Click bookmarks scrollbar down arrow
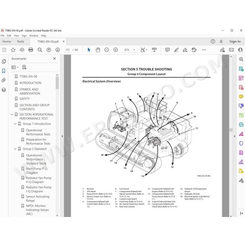The image size is (245, 245). (57, 216)
